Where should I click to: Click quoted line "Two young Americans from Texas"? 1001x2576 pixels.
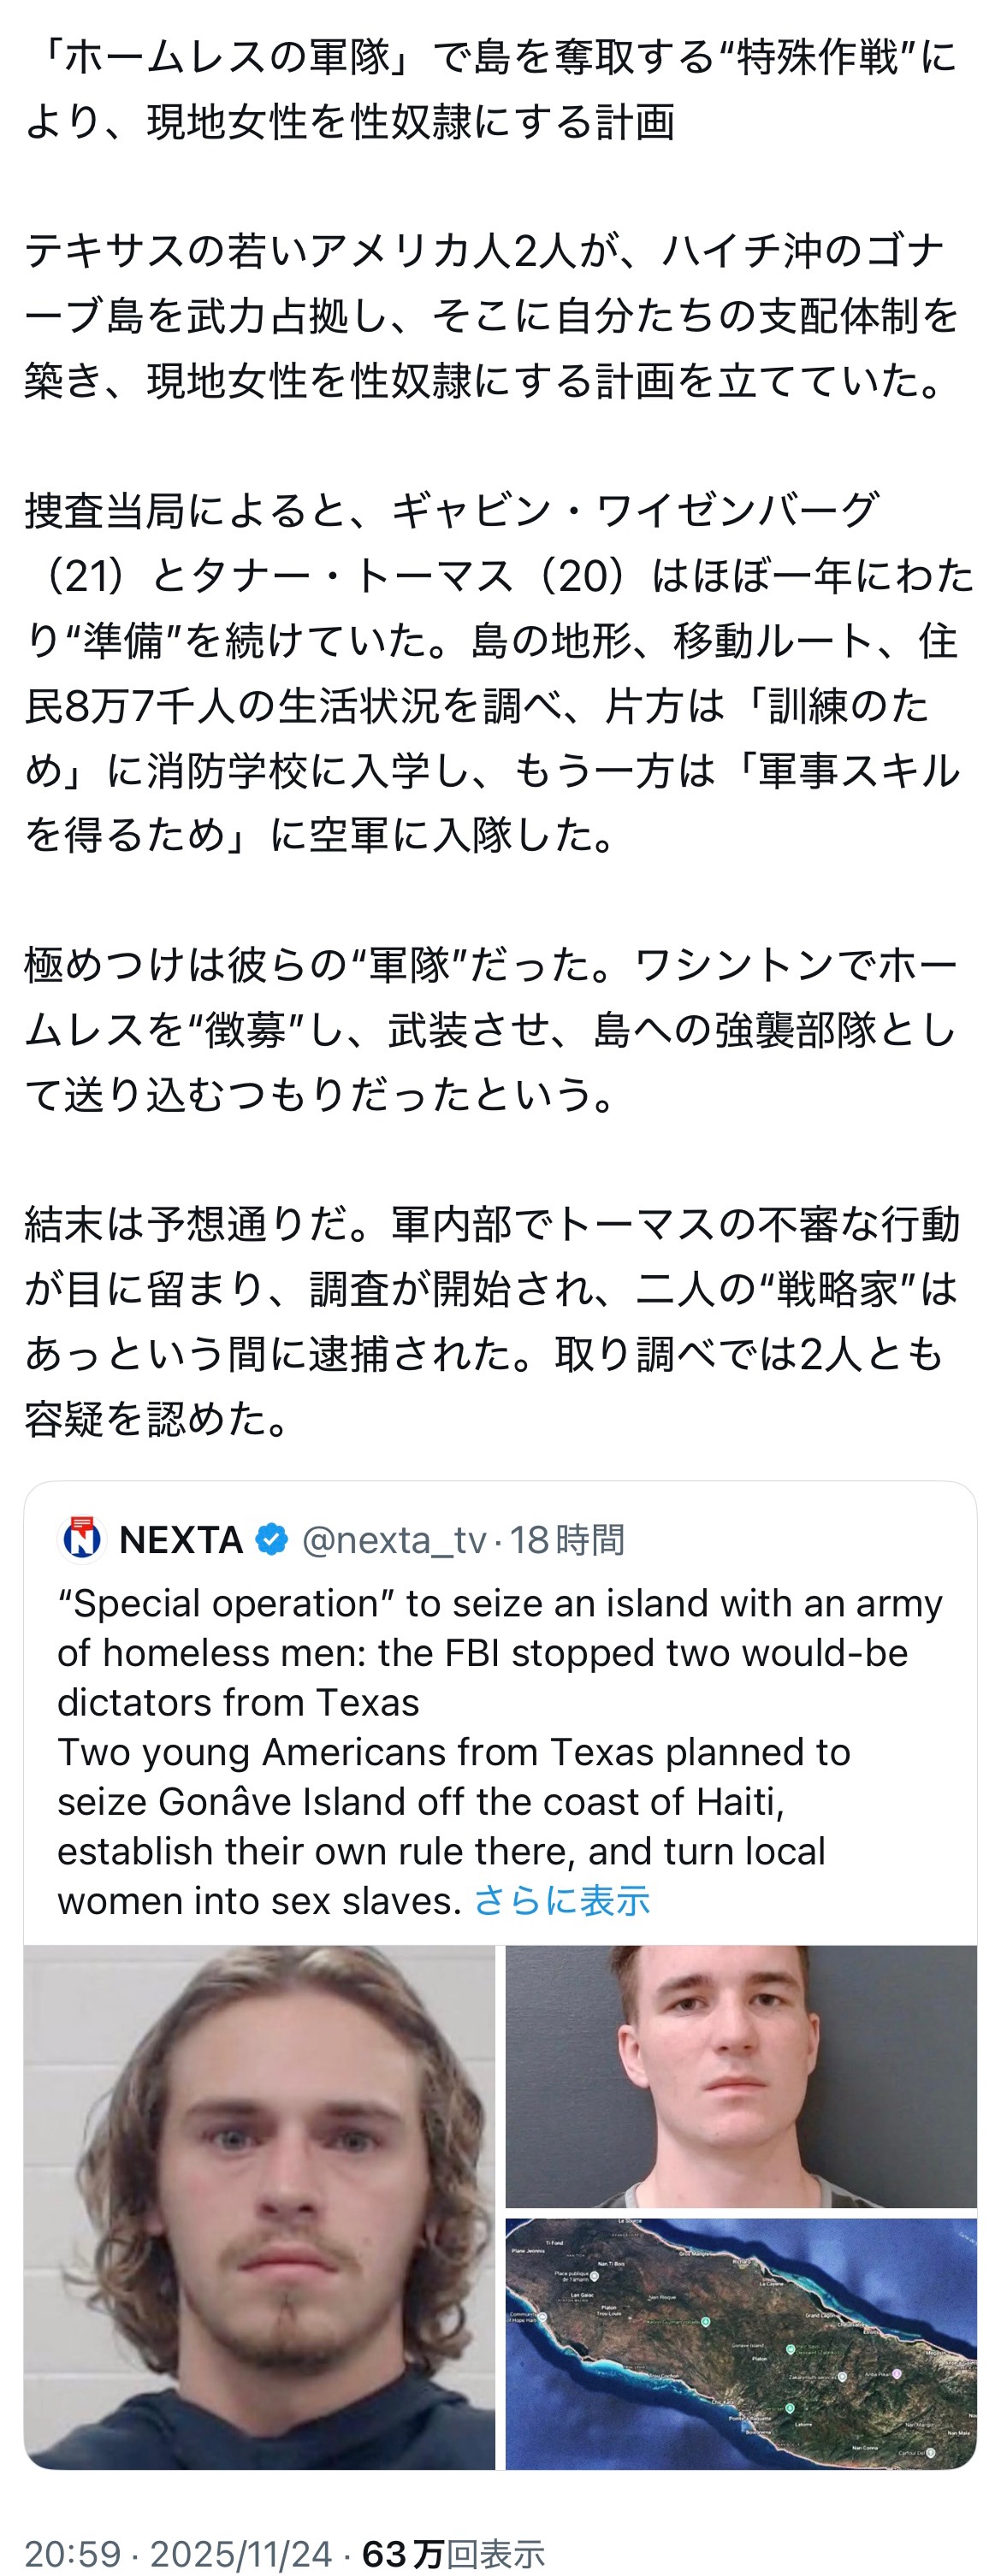pyautogui.click(x=453, y=1752)
